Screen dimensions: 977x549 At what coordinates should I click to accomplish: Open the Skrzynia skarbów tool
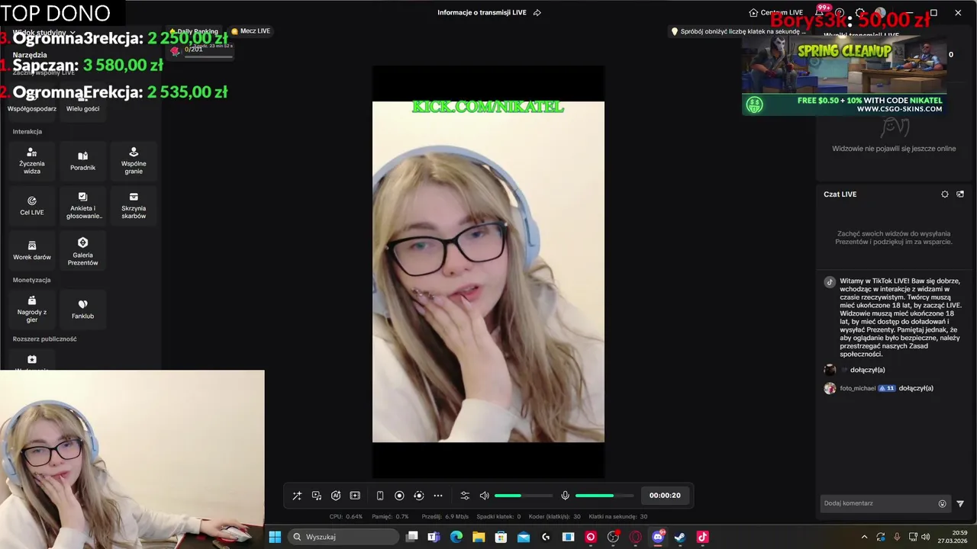(134, 206)
